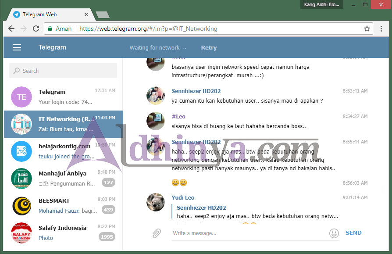Click 'Mohamad Fauzi: bagi...' preview text

(68, 211)
